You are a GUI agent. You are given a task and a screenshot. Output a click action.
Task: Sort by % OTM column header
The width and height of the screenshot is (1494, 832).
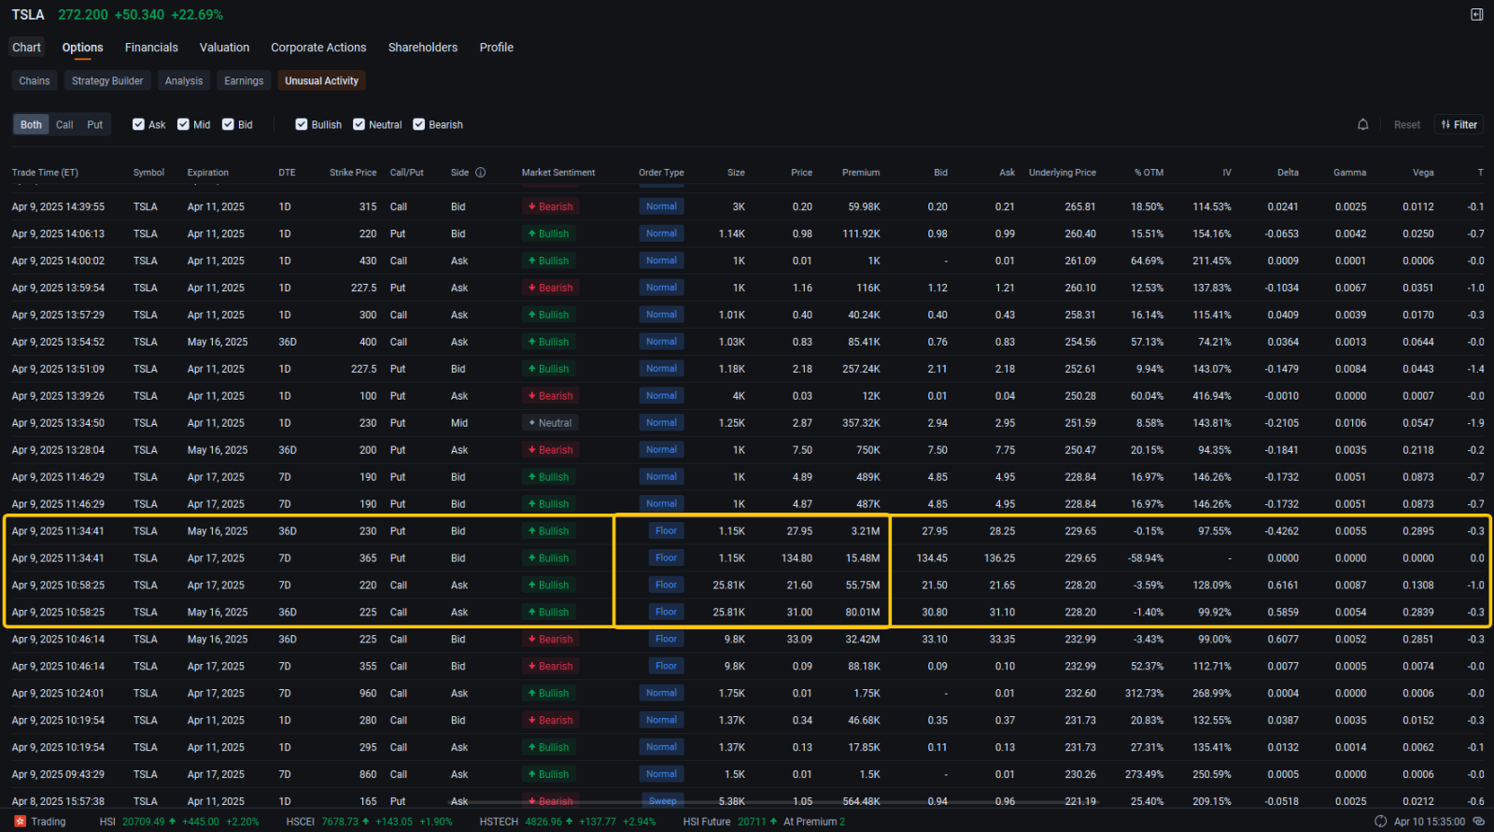(x=1149, y=173)
